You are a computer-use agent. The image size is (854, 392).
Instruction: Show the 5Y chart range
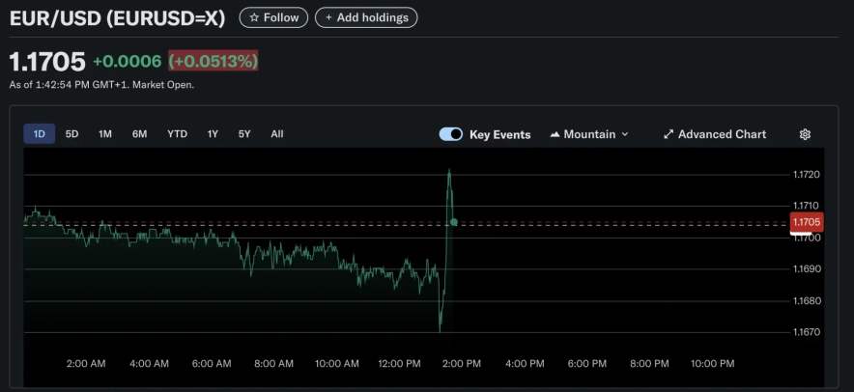pyautogui.click(x=244, y=134)
